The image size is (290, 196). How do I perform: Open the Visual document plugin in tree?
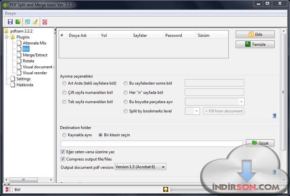(x=38, y=67)
